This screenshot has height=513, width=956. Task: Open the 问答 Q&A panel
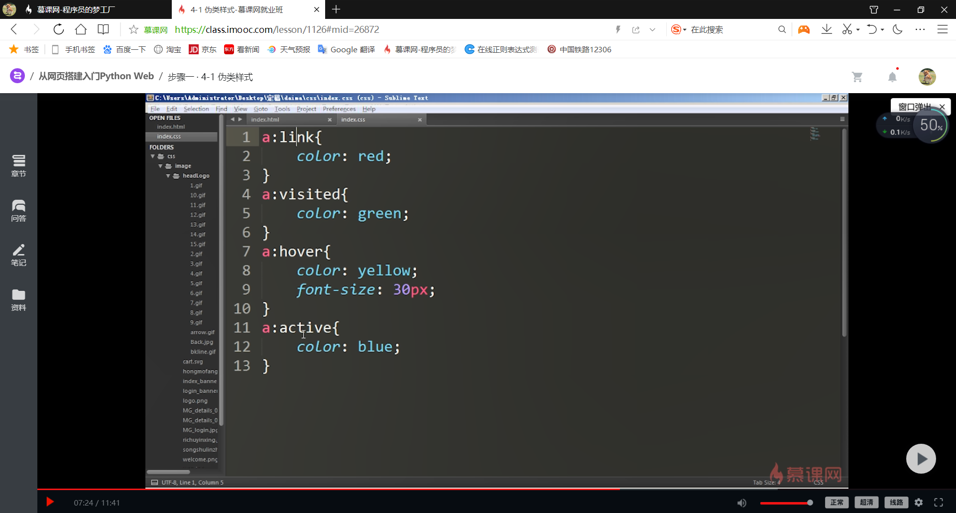pos(18,210)
